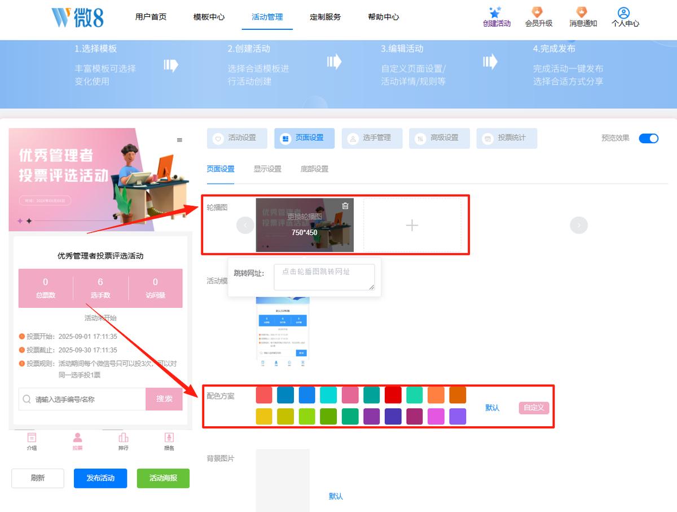Reset color scheme with 默认 link

pyautogui.click(x=493, y=408)
